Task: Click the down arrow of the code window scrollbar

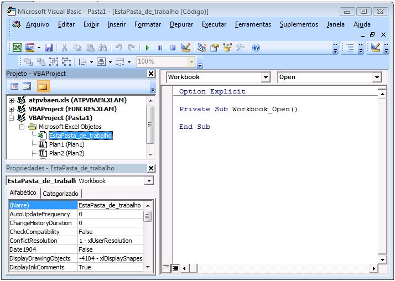Action: point(382,260)
